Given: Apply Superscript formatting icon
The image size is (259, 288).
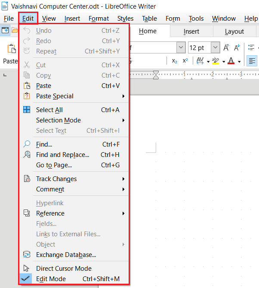Looking at the screenshot, I should coord(185,61).
